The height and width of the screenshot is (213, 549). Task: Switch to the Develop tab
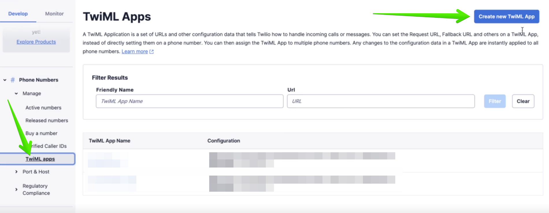pos(18,13)
